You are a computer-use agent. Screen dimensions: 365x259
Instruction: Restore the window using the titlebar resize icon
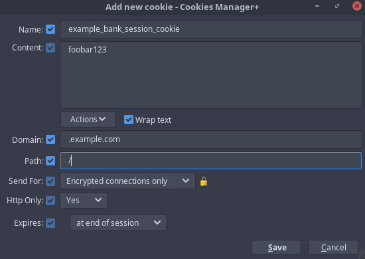point(337,6)
